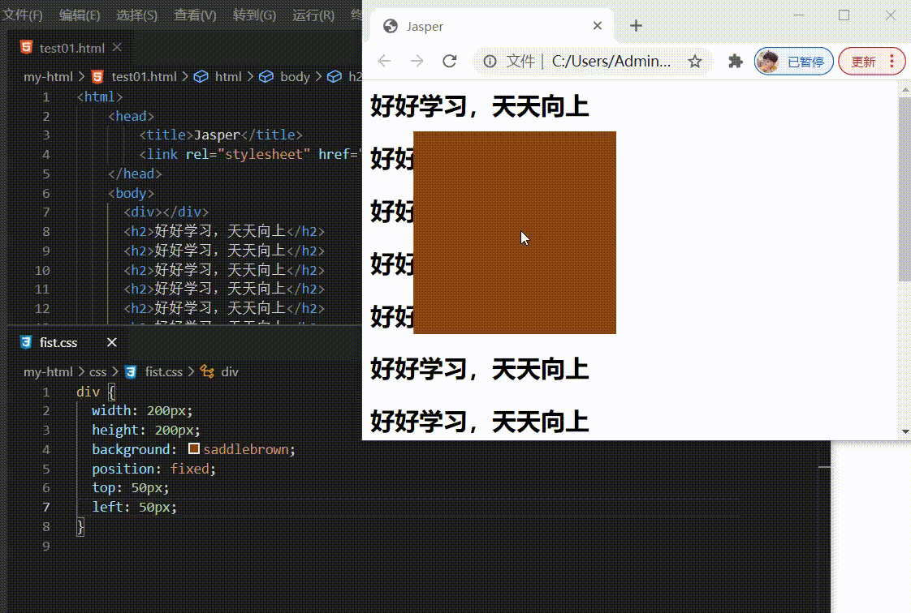The image size is (911, 613).
Task: Click the html cube symbol icon in breadcrumb
Action: [201, 76]
